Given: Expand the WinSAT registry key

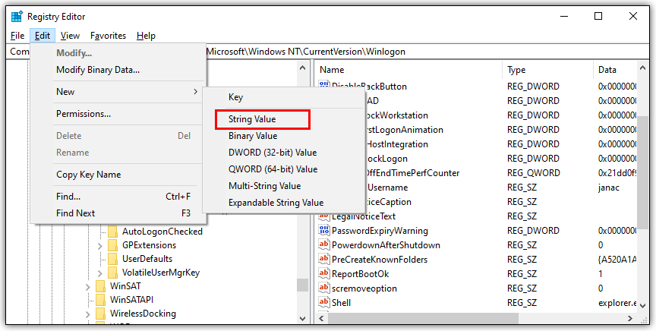Looking at the screenshot, I should [x=88, y=286].
